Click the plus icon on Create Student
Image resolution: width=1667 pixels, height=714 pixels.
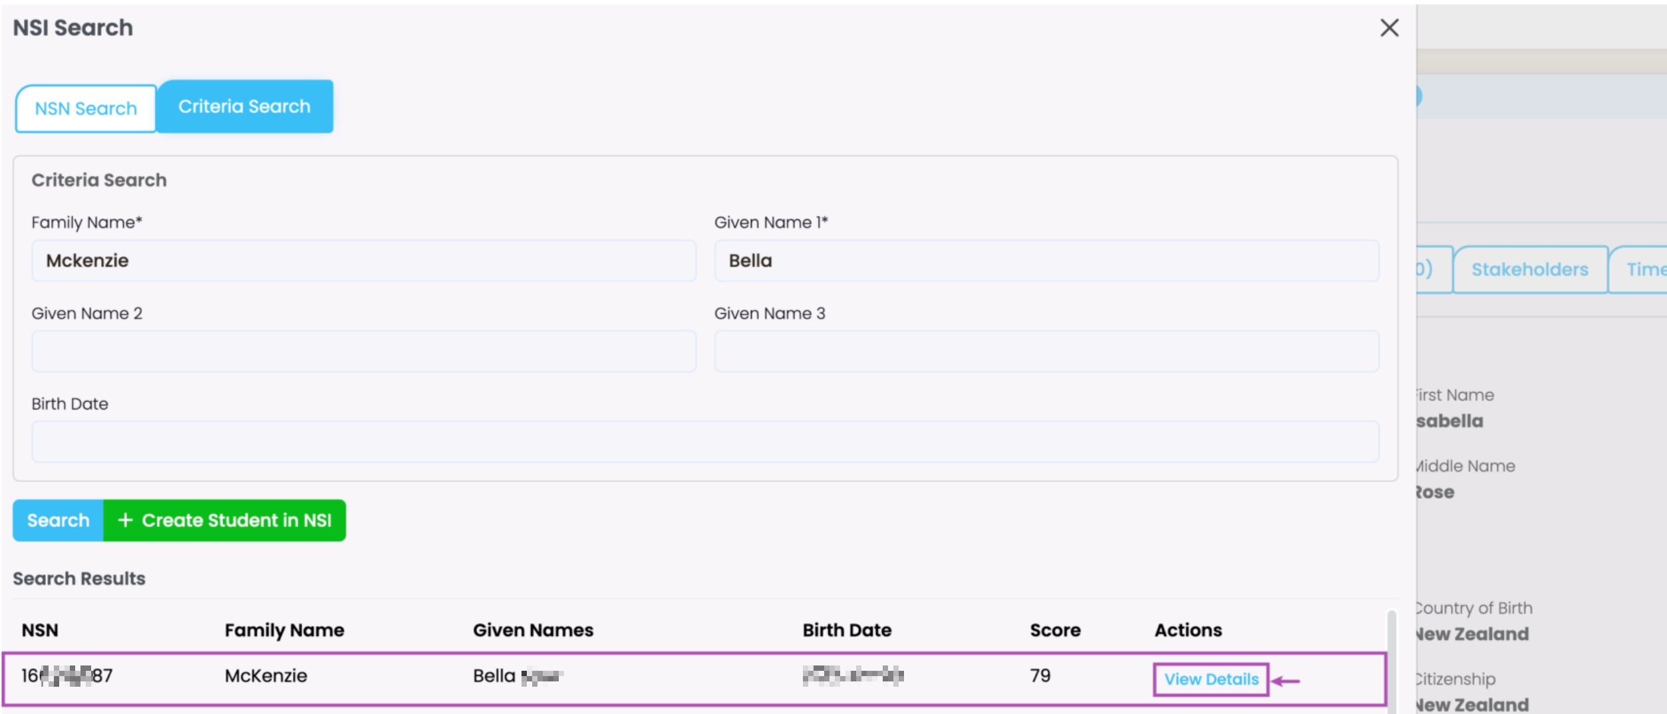125,520
